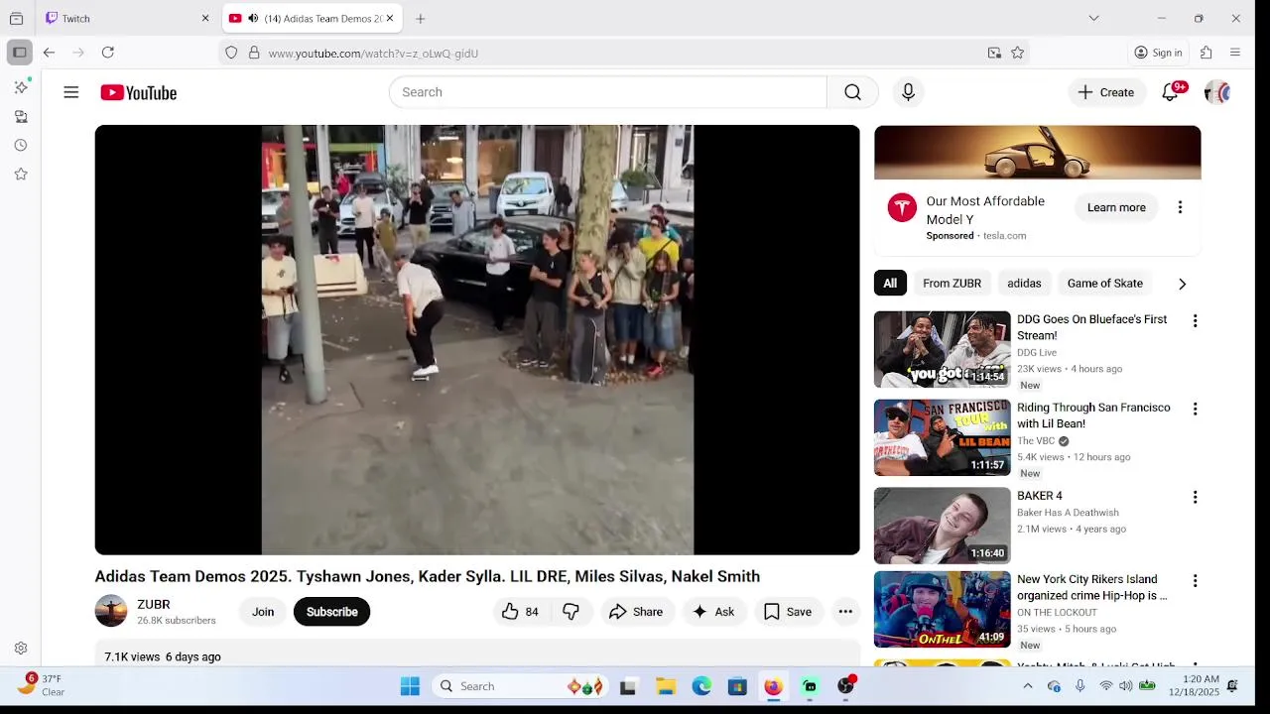1270x714 pixels.
Task: Open sidebar synced tabs icon
Action: [x=21, y=116]
